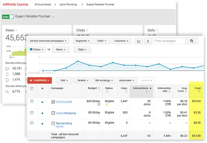The height and width of the screenshot is (143, 207).
Task: Tick the checkbox for the Shopping campaign
Action: (32, 113)
